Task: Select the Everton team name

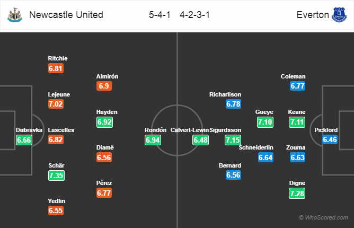Action: [x=312, y=15]
